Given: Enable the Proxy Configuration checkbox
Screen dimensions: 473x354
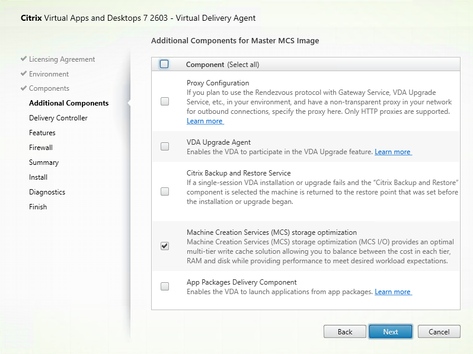Looking at the screenshot, I should click(165, 101).
